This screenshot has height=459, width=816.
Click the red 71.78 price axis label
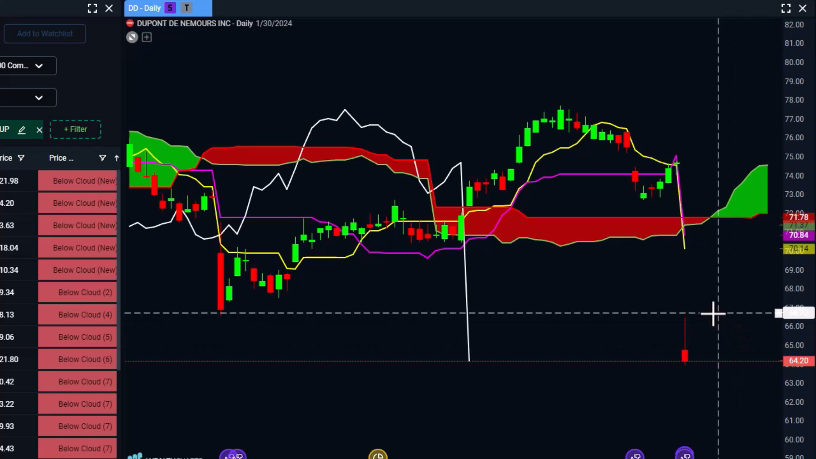pyautogui.click(x=798, y=217)
